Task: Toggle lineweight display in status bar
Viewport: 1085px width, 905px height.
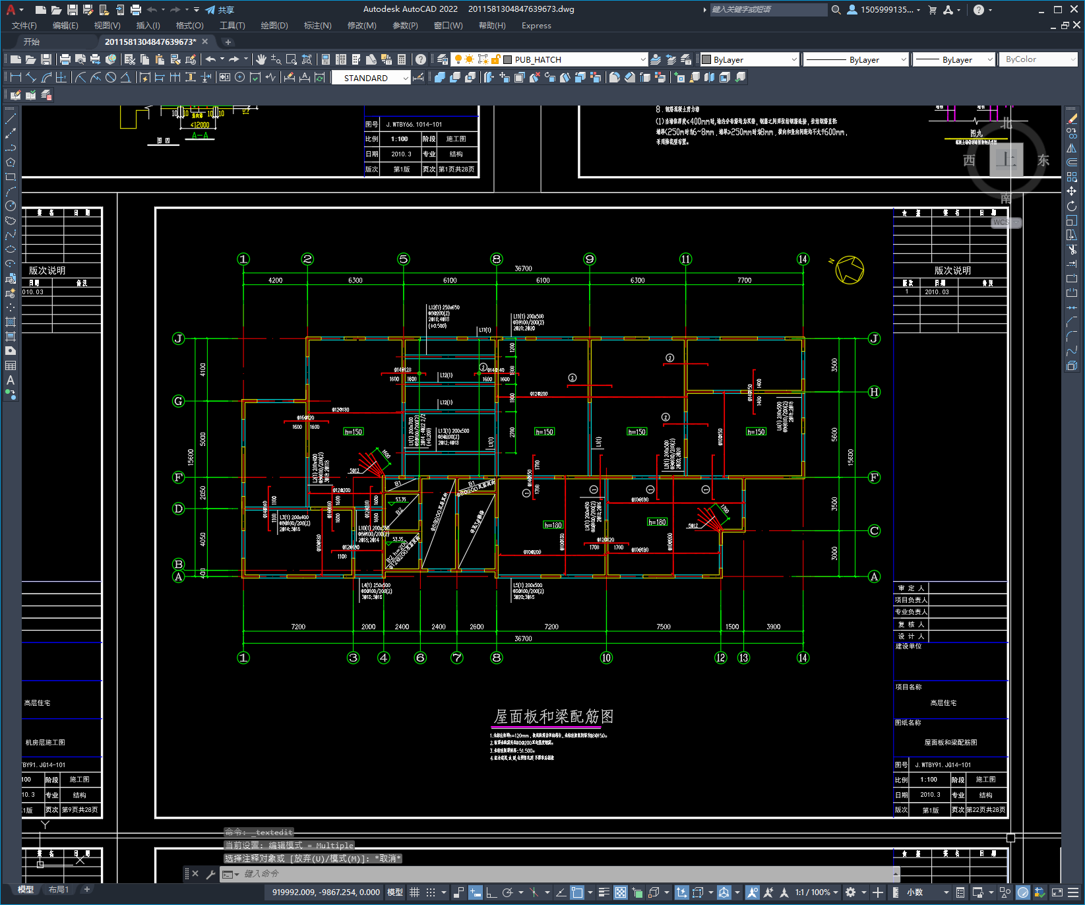Action: (604, 892)
